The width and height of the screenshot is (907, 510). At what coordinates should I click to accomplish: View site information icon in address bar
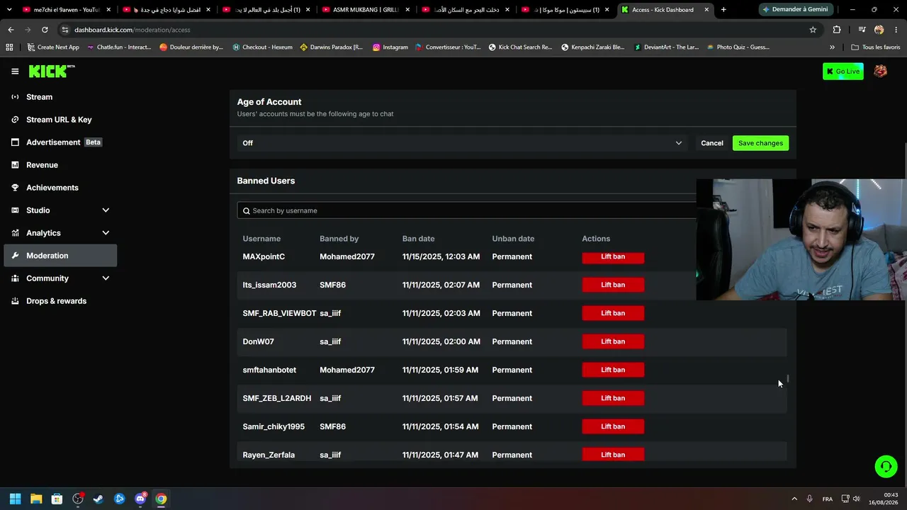click(x=64, y=30)
